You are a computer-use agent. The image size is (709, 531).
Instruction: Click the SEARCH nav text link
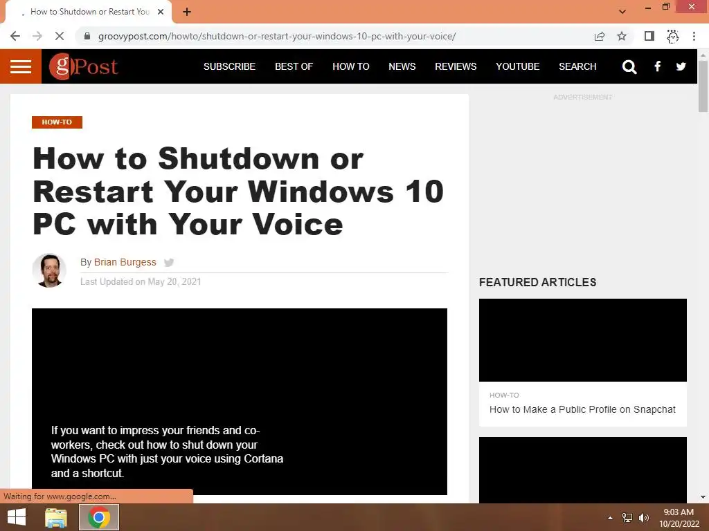click(577, 66)
